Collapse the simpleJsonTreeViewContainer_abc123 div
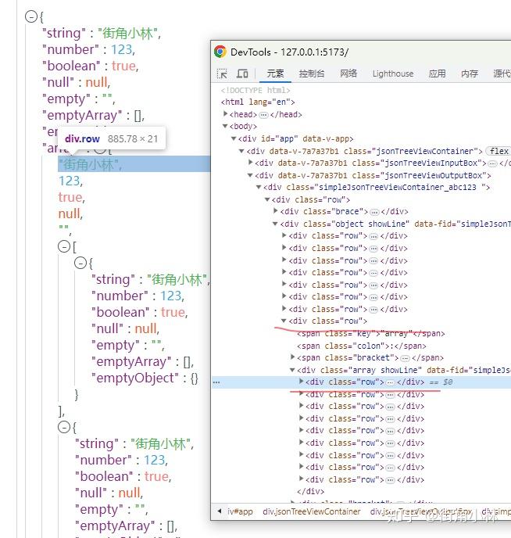 click(259, 187)
